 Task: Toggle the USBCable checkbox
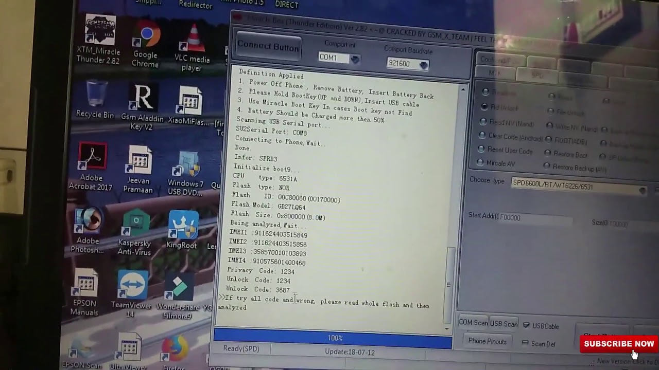point(541,326)
